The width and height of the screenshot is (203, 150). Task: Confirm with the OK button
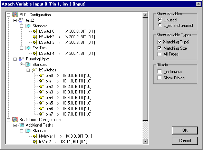(x=185, y=130)
